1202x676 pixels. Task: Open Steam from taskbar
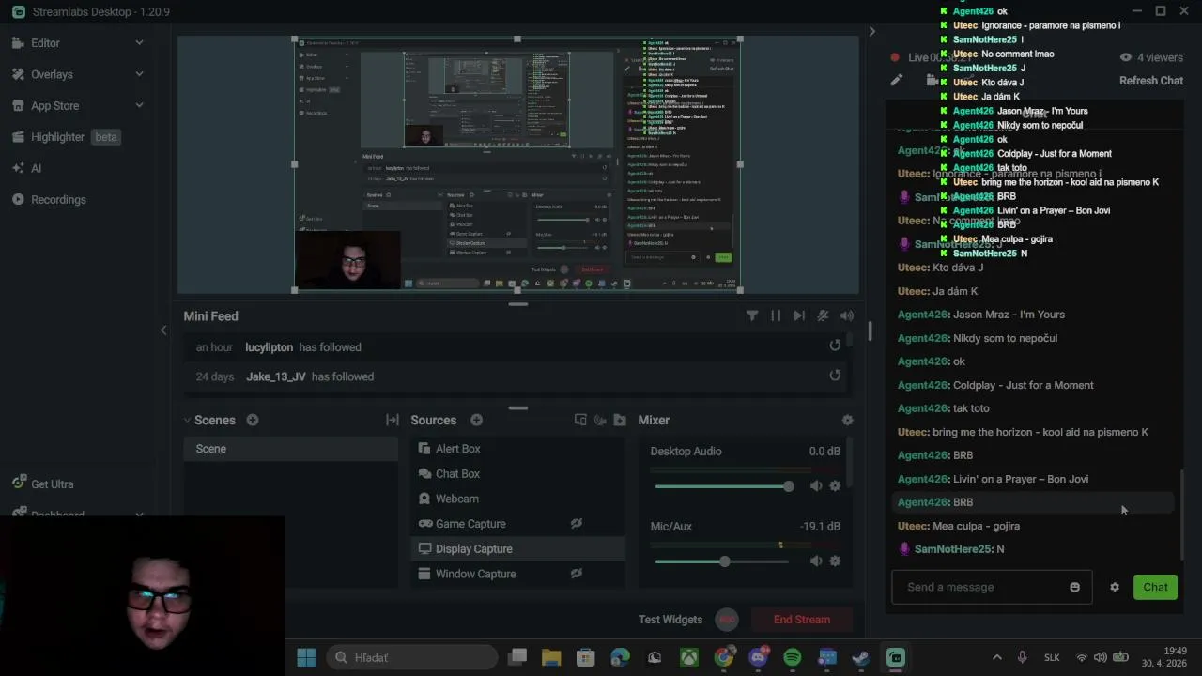click(860, 657)
